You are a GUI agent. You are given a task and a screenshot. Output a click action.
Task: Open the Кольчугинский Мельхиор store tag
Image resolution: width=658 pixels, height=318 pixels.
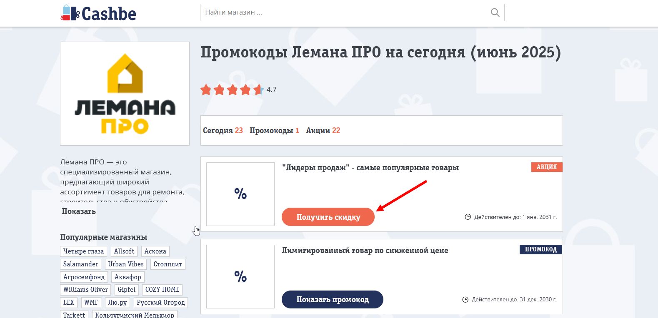pyautogui.click(x=135, y=315)
